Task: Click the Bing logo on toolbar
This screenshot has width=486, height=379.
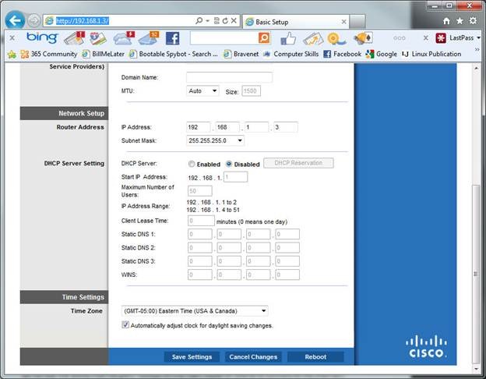Action: click(x=42, y=38)
